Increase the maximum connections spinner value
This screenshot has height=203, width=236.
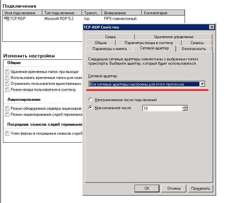coord(185,106)
